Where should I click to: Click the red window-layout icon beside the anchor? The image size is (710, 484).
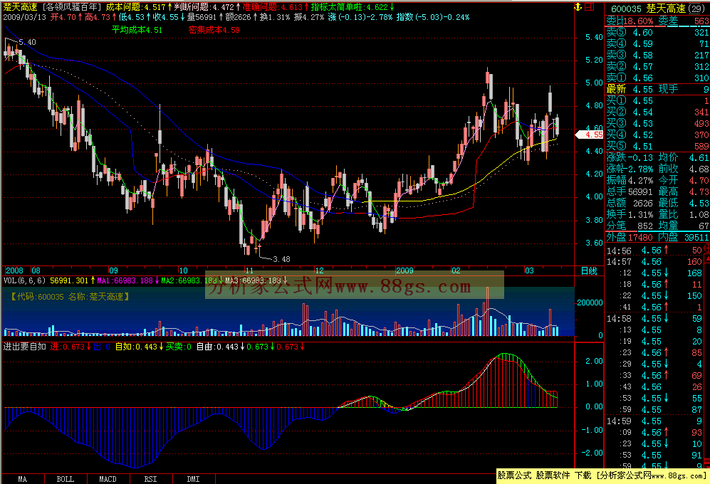coord(589,7)
